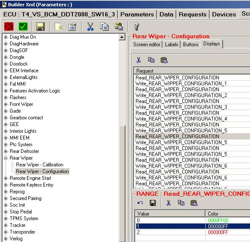The image size is (250, 242).
Task: Click the Color column header
Action: (228, 214)
